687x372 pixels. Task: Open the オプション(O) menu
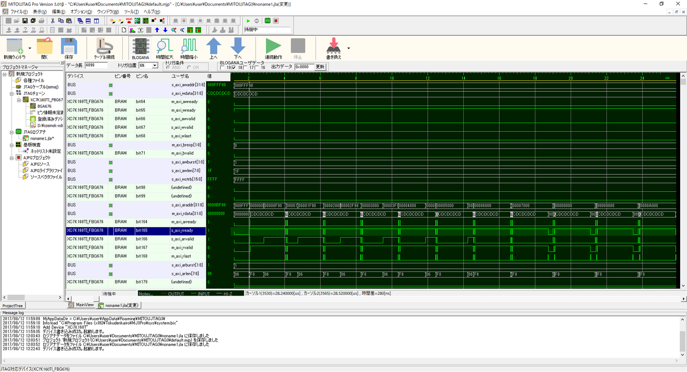[81, 12]
